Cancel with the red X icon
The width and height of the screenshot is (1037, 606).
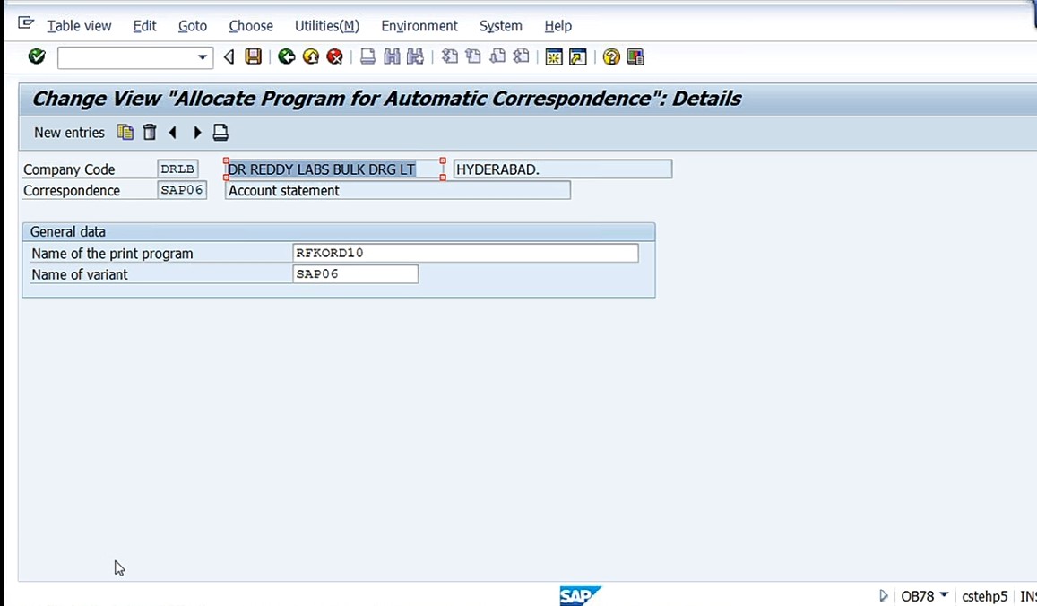(334, 56)
